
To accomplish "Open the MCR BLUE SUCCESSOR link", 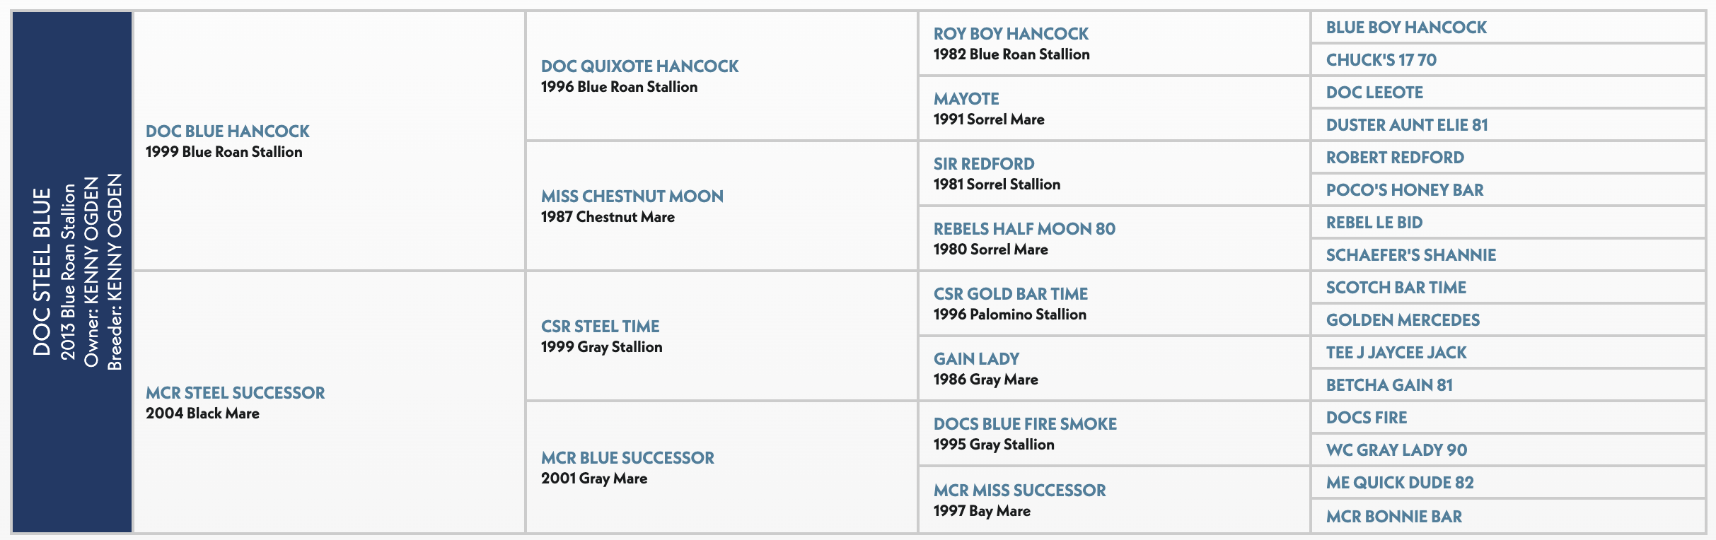I will pyautogui.click(x=627, y=458).
